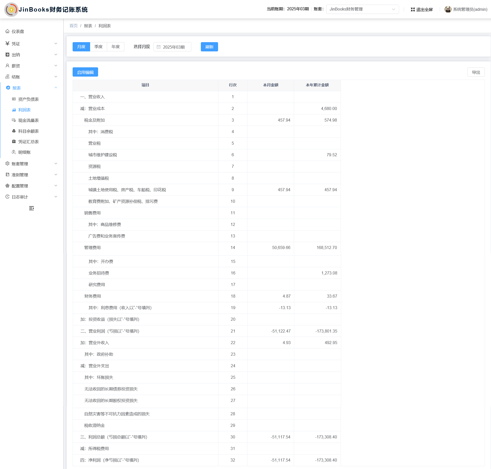The image size is (491, 469).
Task: Collapse the reports menu section
Action: pos(56,88)
